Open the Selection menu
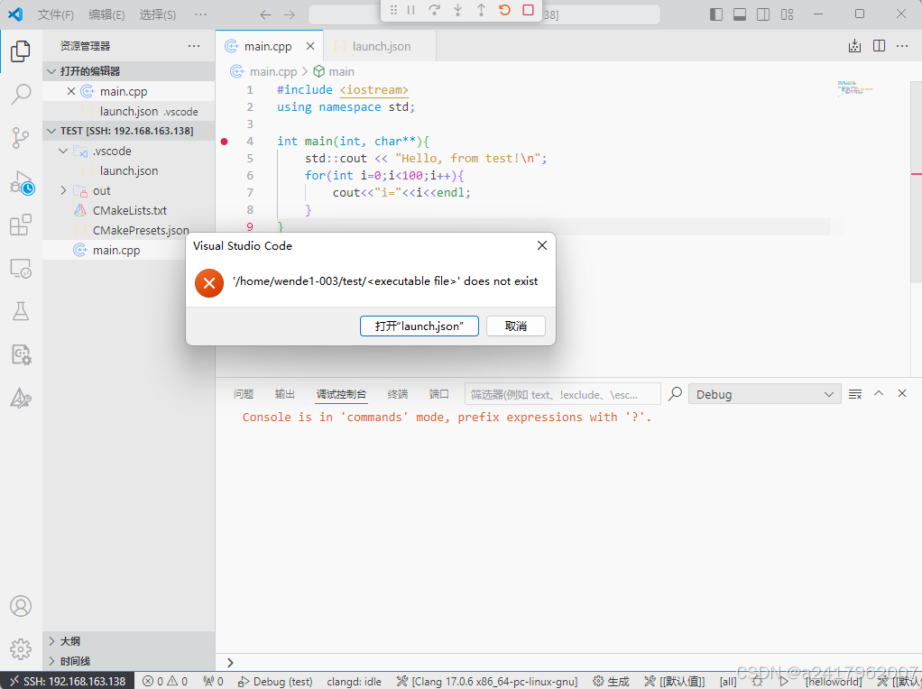This screenshot has width=922, height=689. point(158,14)
